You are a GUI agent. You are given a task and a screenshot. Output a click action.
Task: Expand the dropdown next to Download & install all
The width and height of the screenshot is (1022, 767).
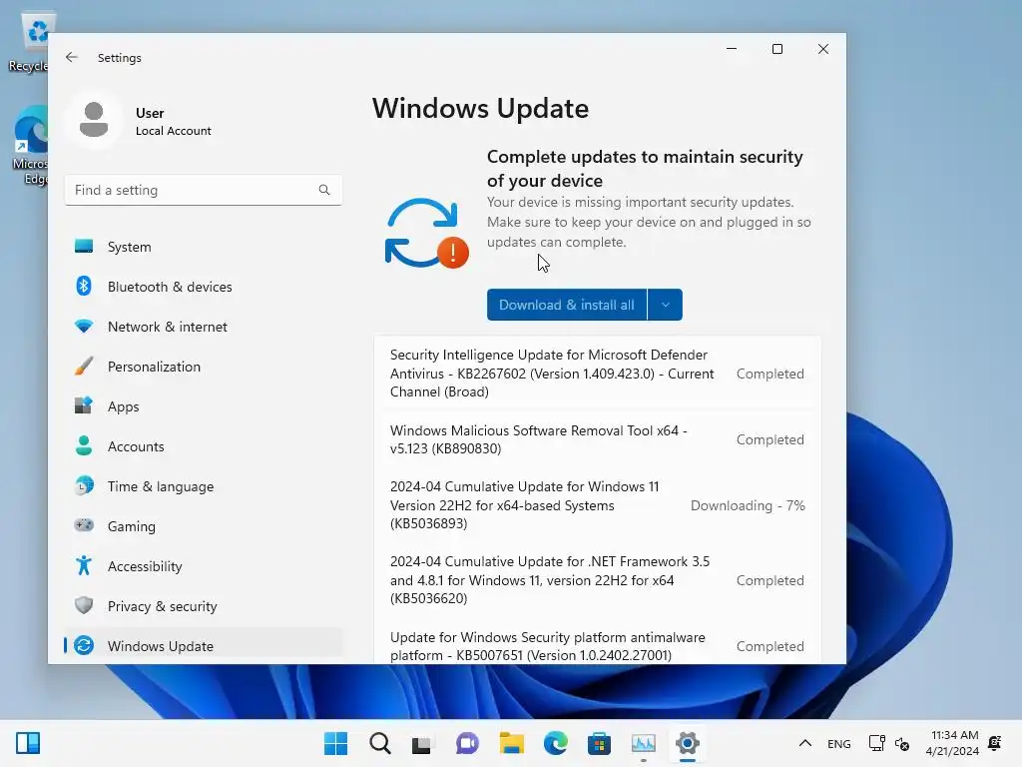[665, 305]
